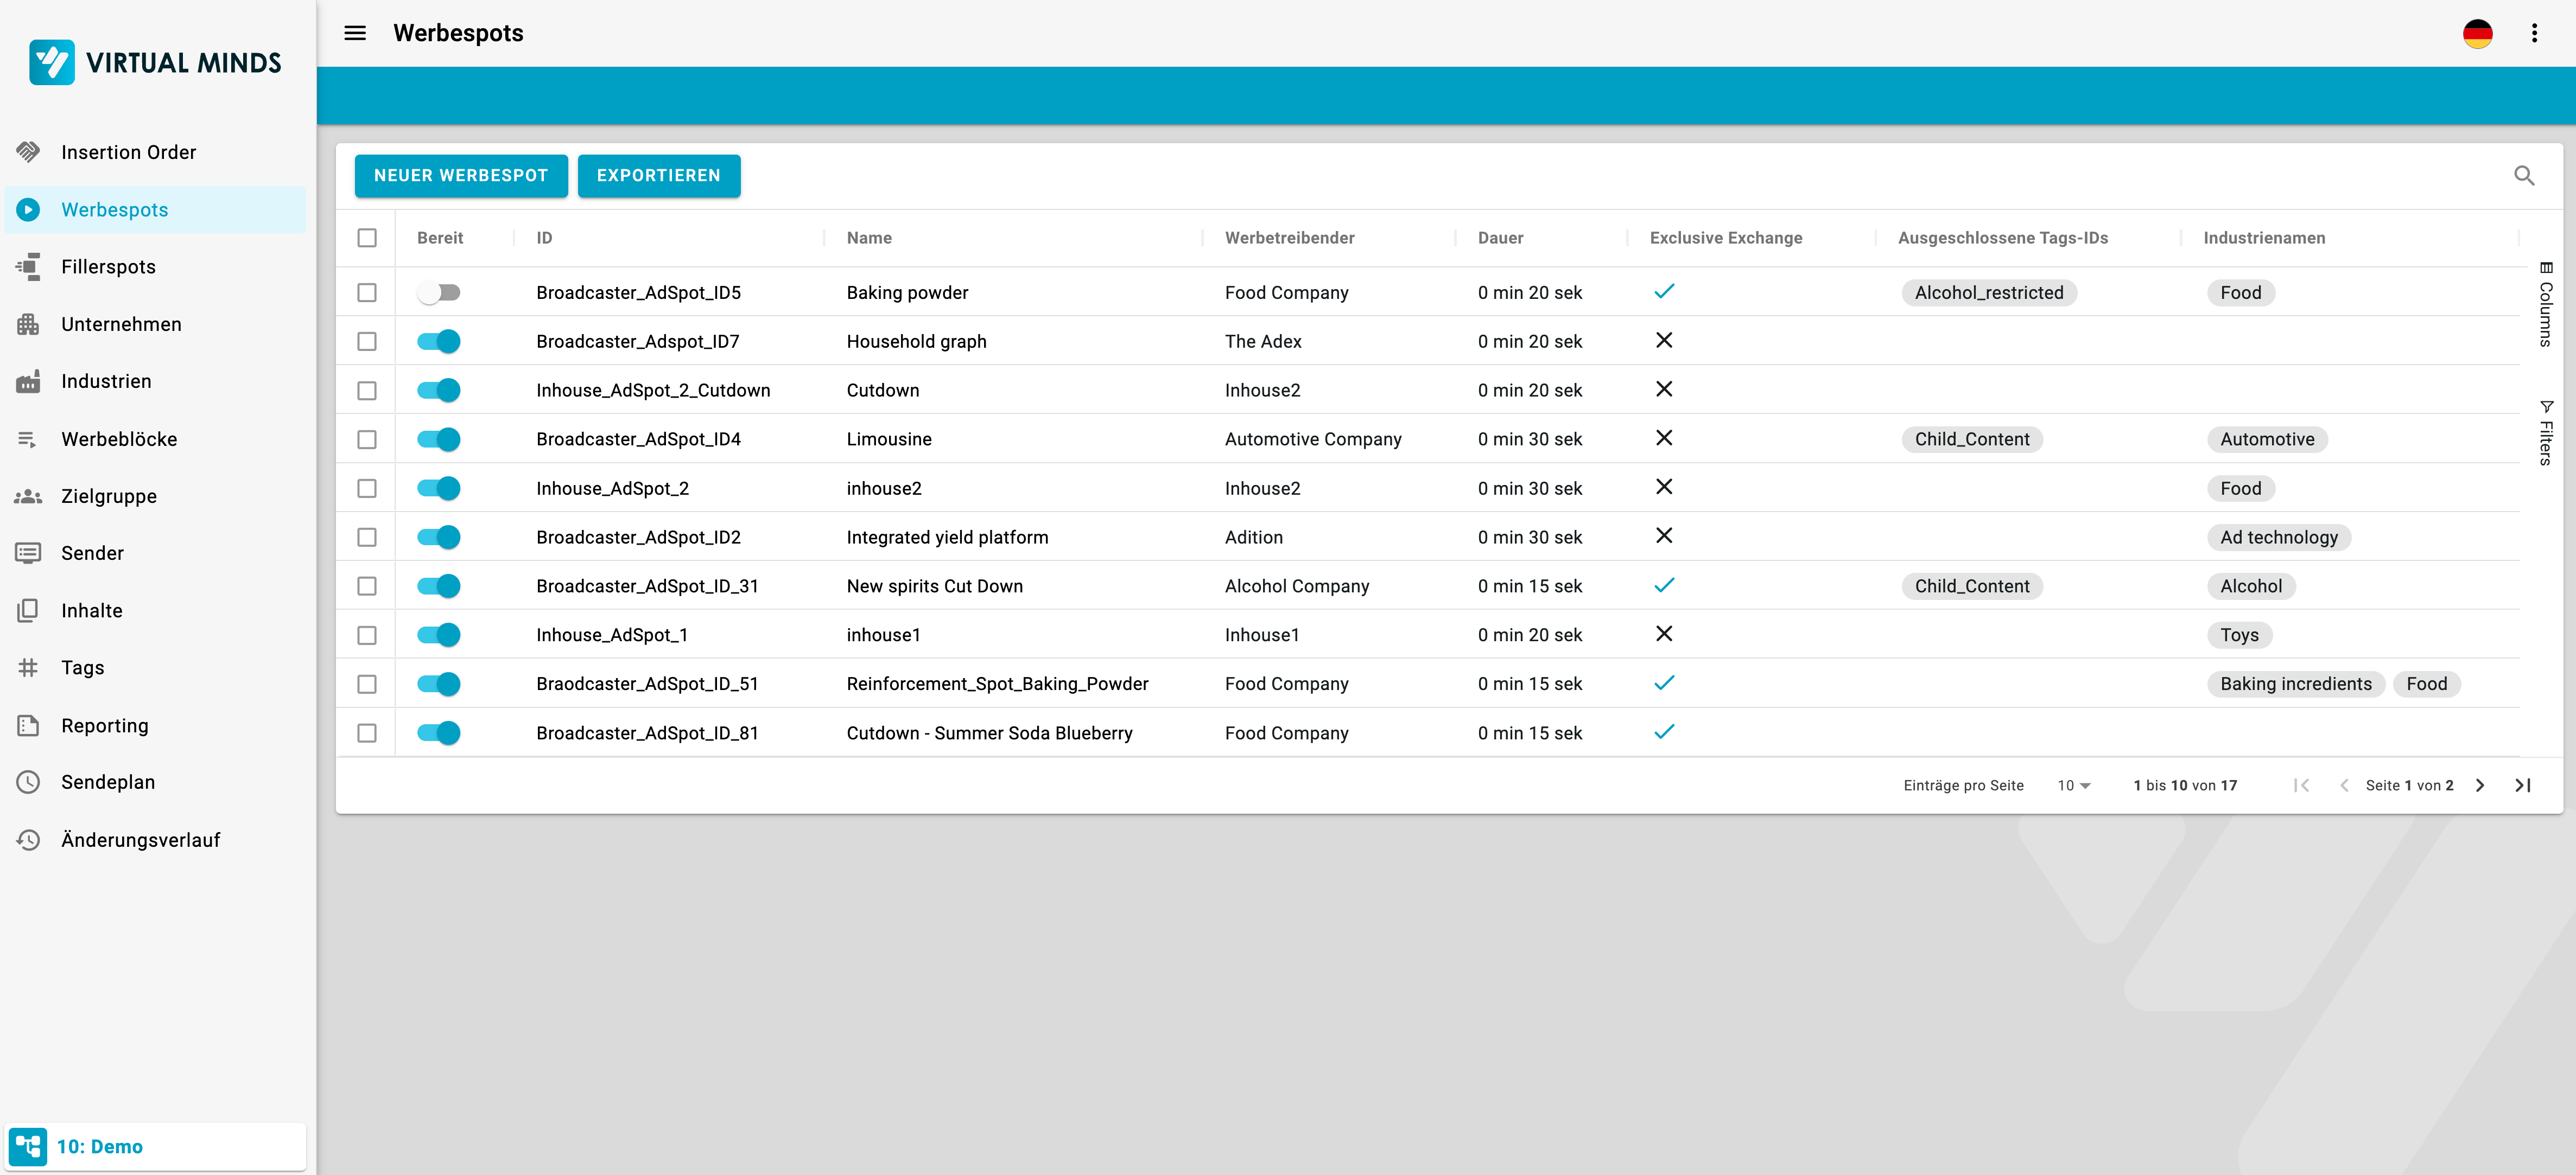Click the EXPORTIEREN button
2576x1175 pixels.
pyautogui.click(x=658, y=176)
